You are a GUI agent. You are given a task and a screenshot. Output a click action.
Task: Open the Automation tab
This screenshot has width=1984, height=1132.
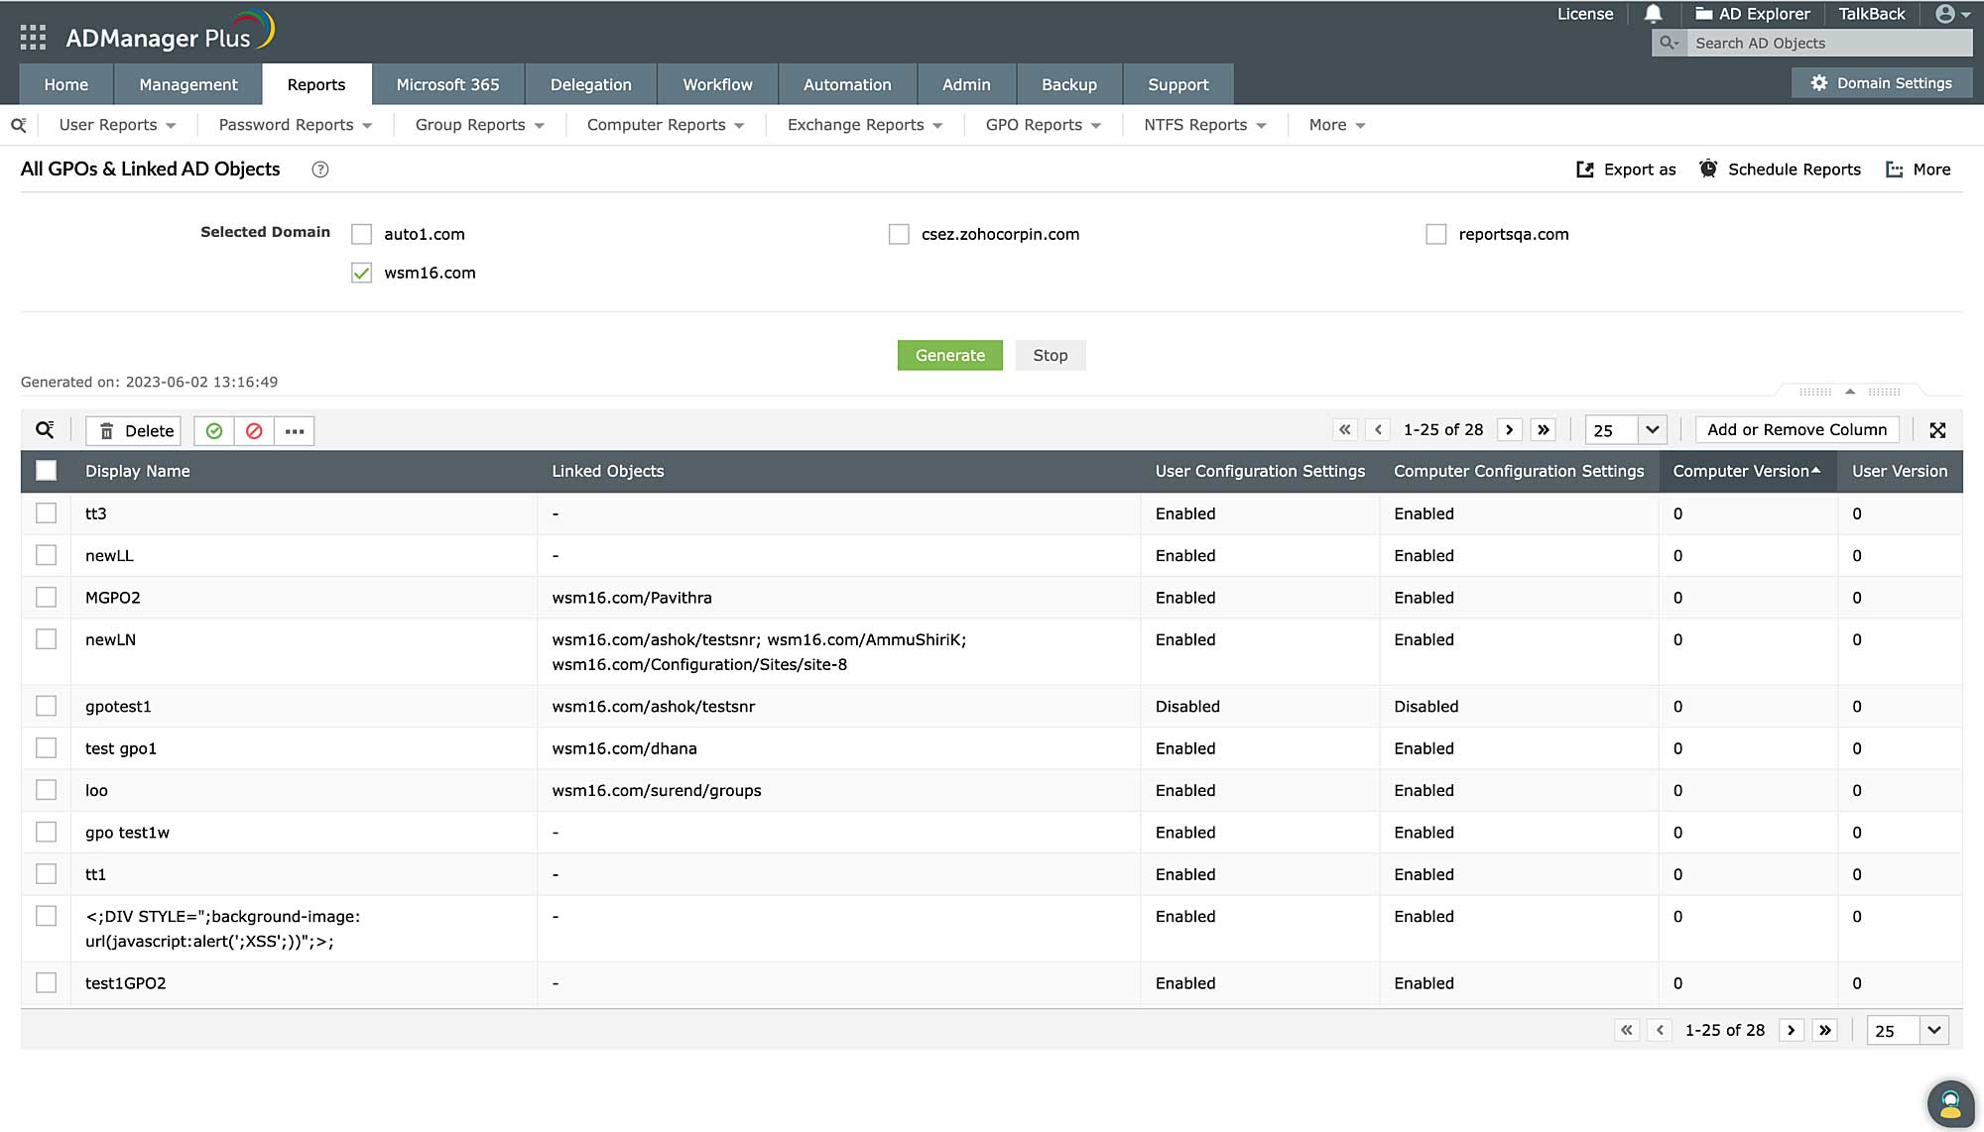[x=847, y=85]
